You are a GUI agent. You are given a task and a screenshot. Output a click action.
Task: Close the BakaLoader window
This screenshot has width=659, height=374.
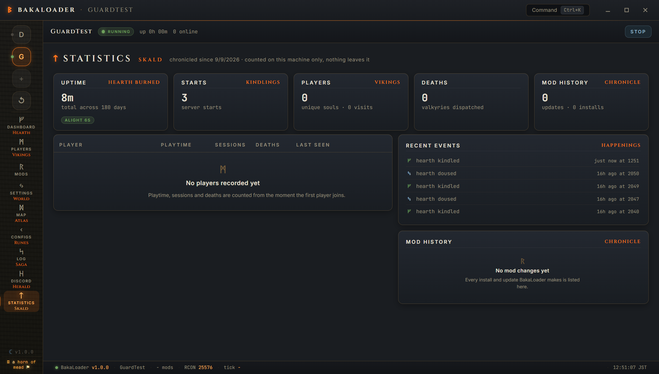pyautogui.click(x=645, y=10)
